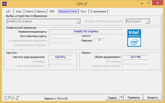The width and height of the screenshot is (165, 103).
Task: Open the ЦП tab
Action: [8, 11]
